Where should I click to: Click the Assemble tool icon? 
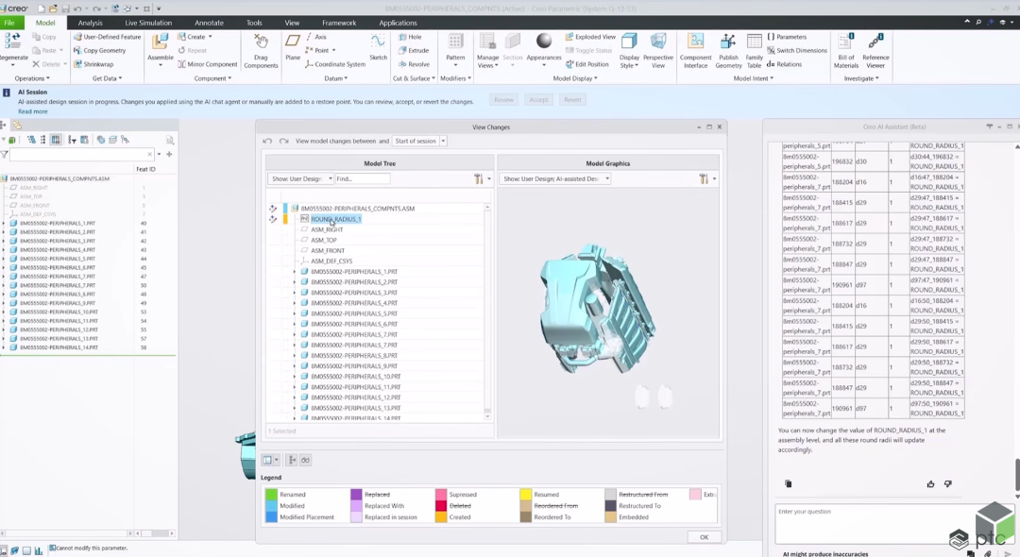click(160, 42)
